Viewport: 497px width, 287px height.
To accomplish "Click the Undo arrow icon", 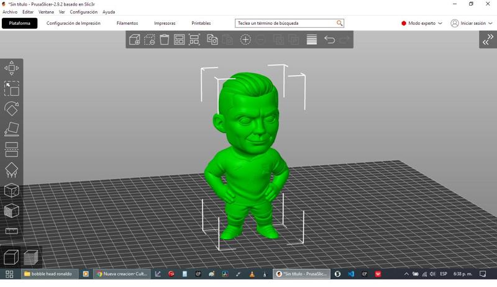I will click(x=329, y=40).
